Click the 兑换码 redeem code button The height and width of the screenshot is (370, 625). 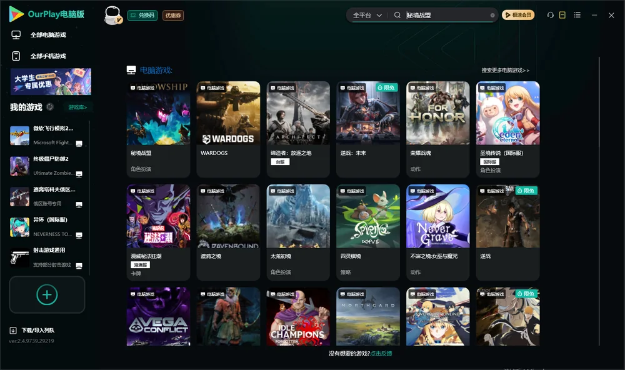[x=142, y=15]
